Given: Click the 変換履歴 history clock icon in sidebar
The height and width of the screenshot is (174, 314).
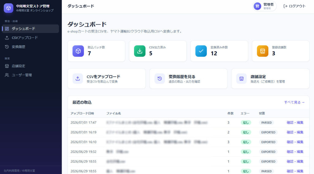Looking at the screenshot, I should (7, 47).
